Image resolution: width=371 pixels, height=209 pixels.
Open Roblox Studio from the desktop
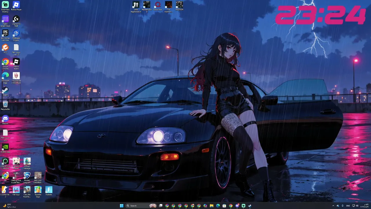16,64
